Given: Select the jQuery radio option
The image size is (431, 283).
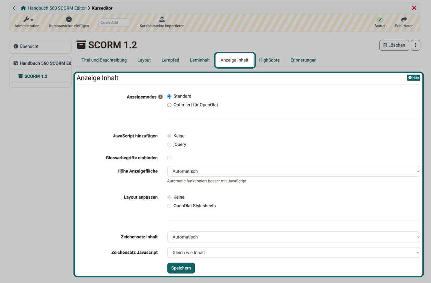Looking at the screenshot, I should click(169, 145).
